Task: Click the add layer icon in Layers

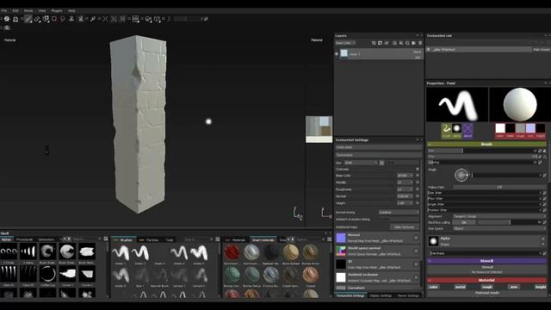Action: point(394,43)
